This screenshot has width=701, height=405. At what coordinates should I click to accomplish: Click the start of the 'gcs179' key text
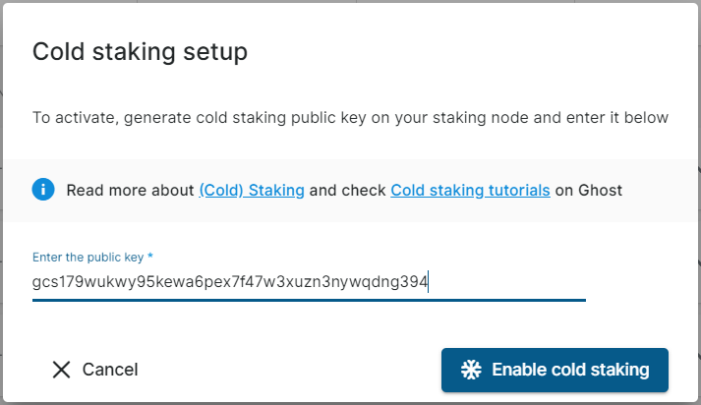(x=33, y=282)
